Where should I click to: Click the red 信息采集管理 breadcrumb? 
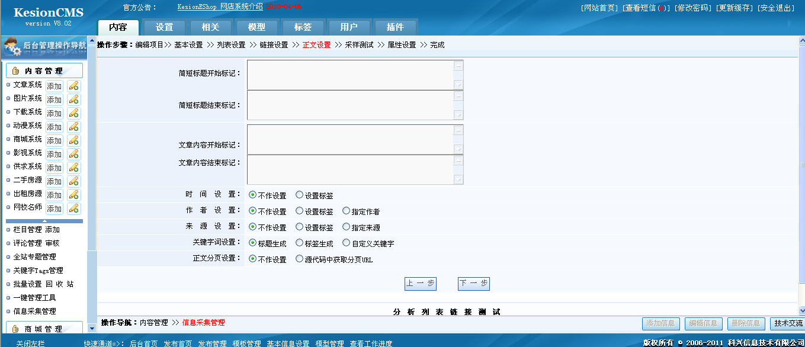[203, 323]
